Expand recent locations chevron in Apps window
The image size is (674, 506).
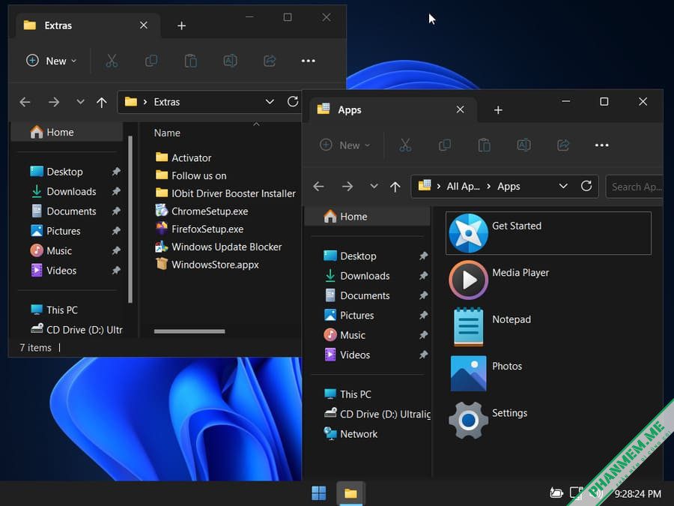(x=374, y=187)
